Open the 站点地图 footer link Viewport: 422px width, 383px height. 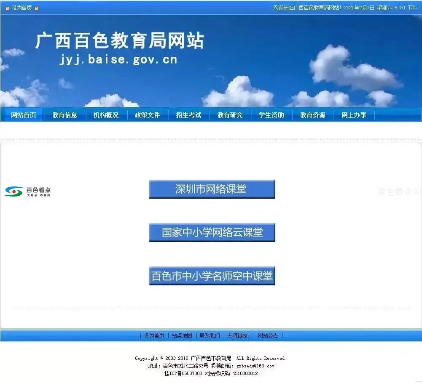[x=182, y=335]
